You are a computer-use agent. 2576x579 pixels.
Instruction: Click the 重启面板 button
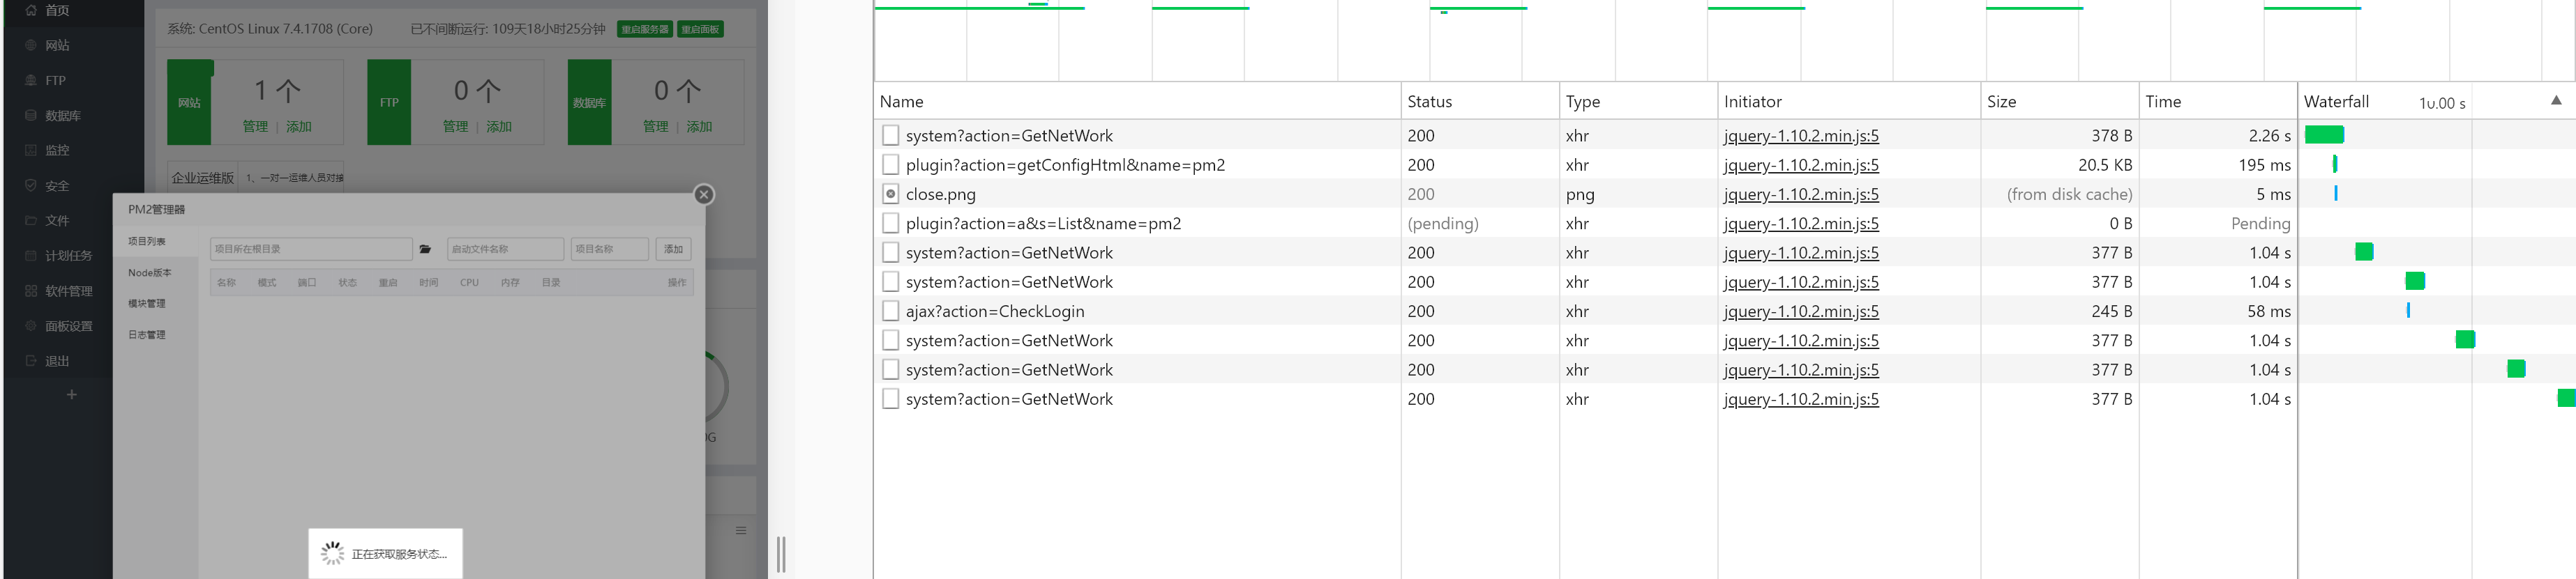(700, 29)
